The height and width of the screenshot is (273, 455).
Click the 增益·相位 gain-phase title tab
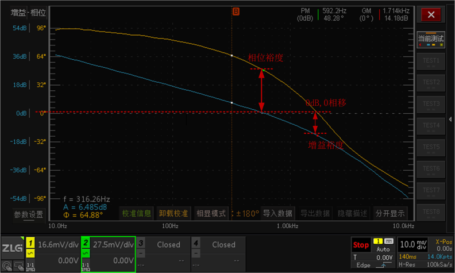[30, 13]
